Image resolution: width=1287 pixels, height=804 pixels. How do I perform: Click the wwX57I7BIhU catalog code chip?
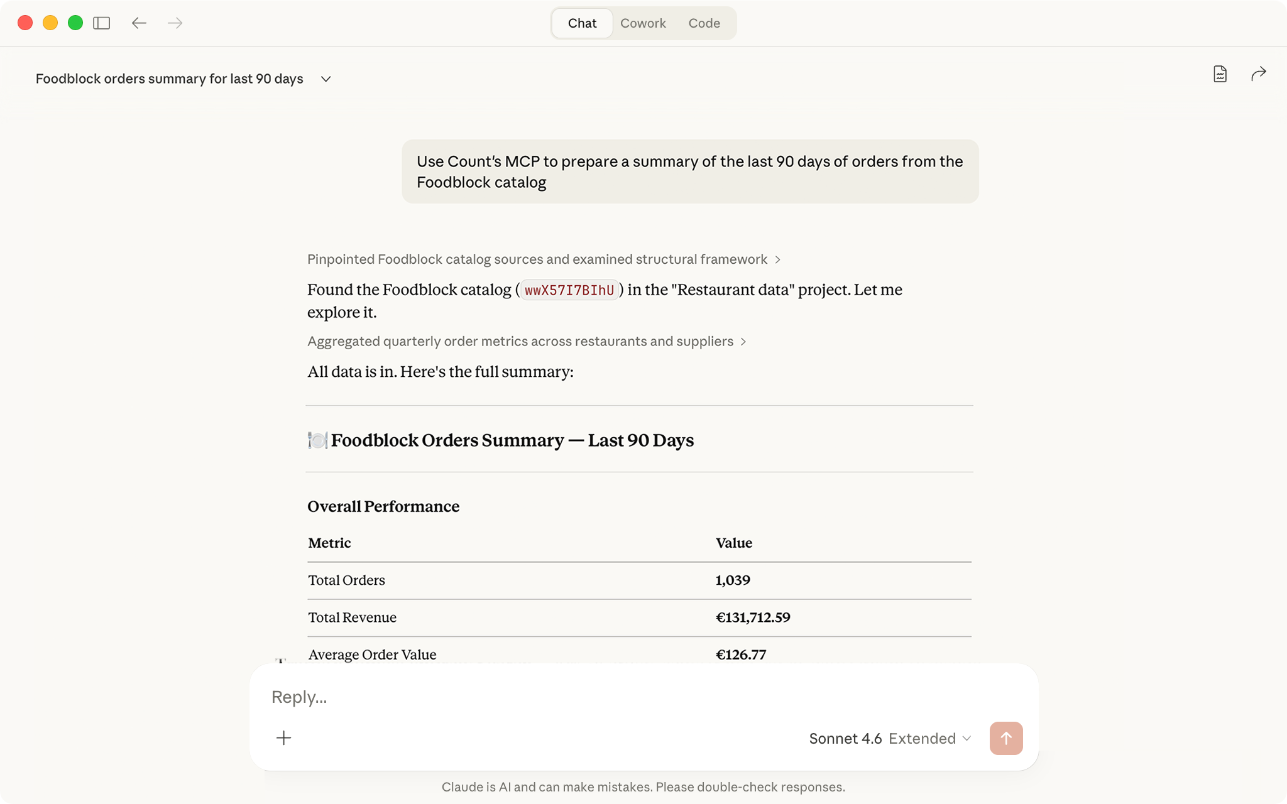569,290
